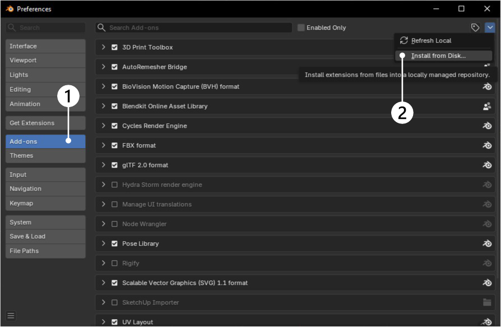The width and height of the screenshot is (501, 327).
Task: Expand the UV Layout row
Action: pyautogui.click(x=103, y=322)
